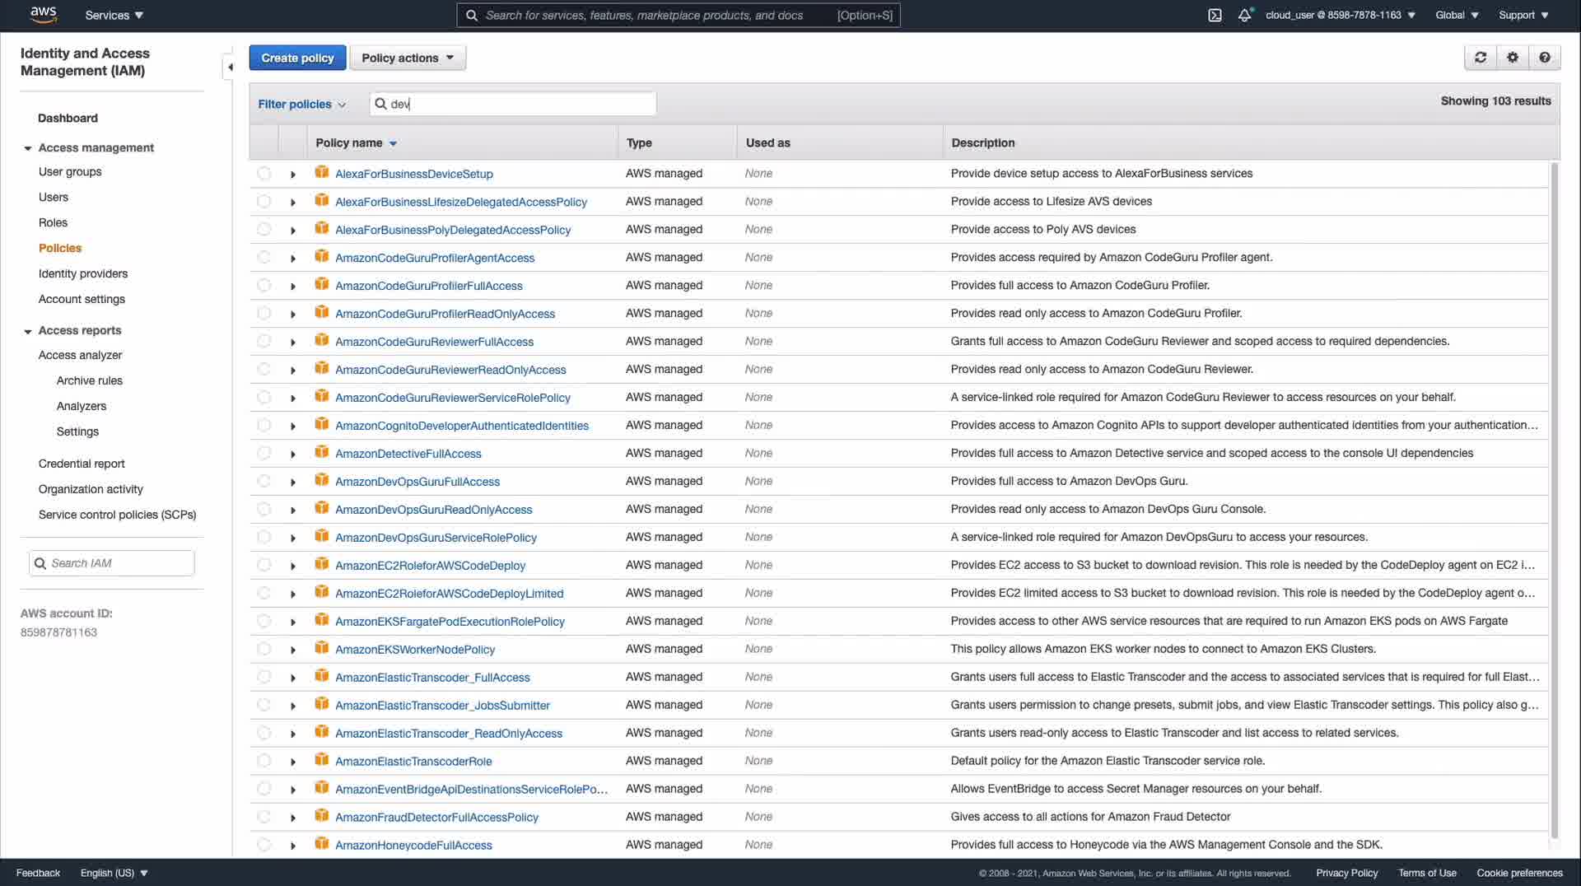1581x886 pixels.
Task: Open the Filter policies dropdown
Action: (x=301, y=104)
